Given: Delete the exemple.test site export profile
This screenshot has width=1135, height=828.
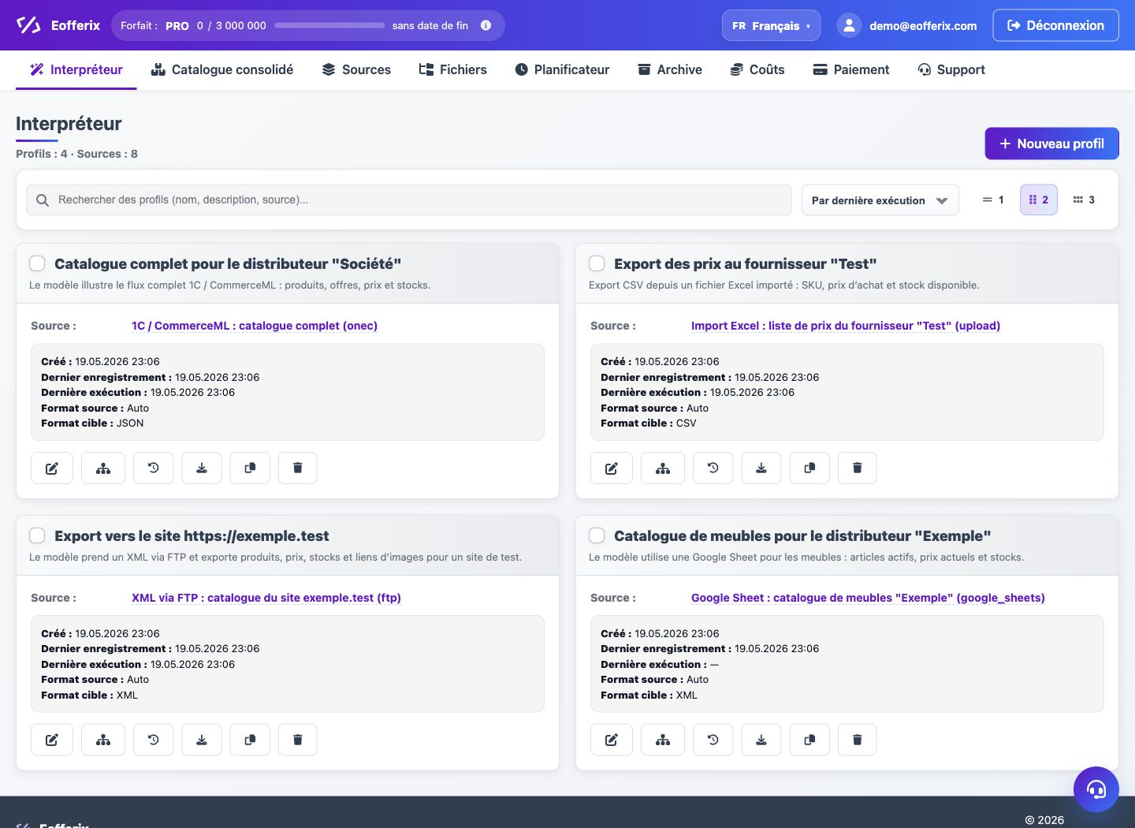Looking at the screenshot, I should point(298,740).
